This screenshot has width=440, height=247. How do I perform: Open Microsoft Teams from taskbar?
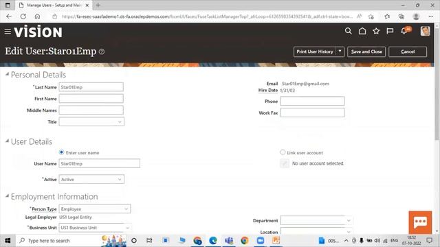(x=229, y=241)
